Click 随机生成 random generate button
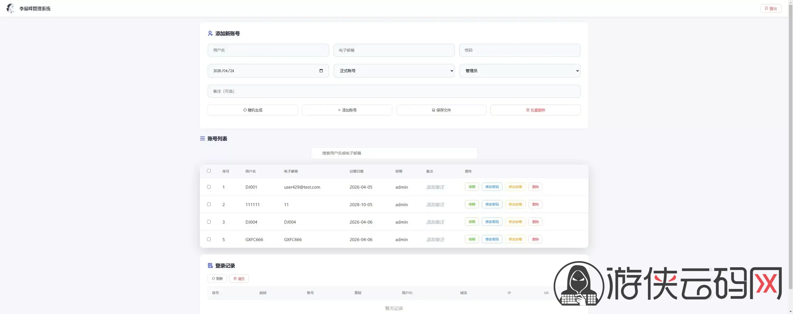The image size is (793, 314). tap(252, 110)
